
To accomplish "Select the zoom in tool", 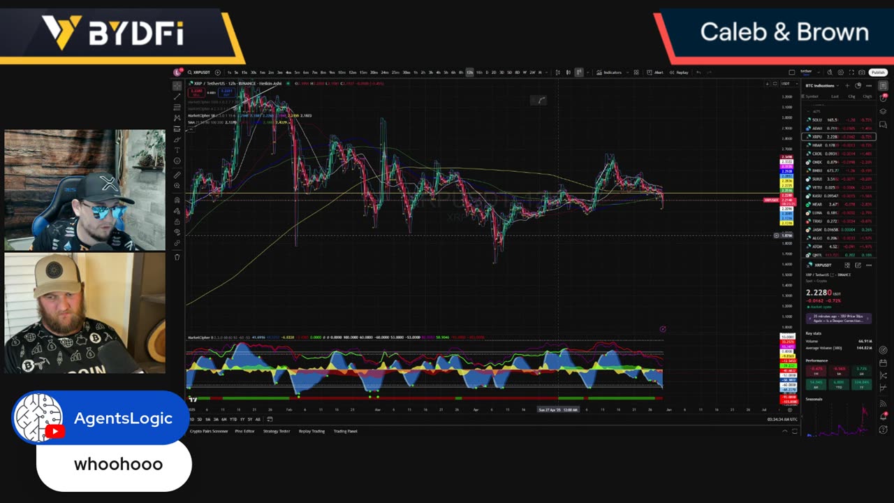I will 177,186.
